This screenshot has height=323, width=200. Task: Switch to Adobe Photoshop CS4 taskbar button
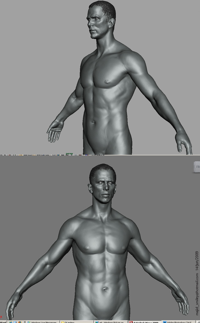click(x=178, y=322)
